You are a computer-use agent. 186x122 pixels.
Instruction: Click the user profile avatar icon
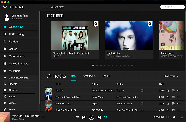tap(7, 17)
